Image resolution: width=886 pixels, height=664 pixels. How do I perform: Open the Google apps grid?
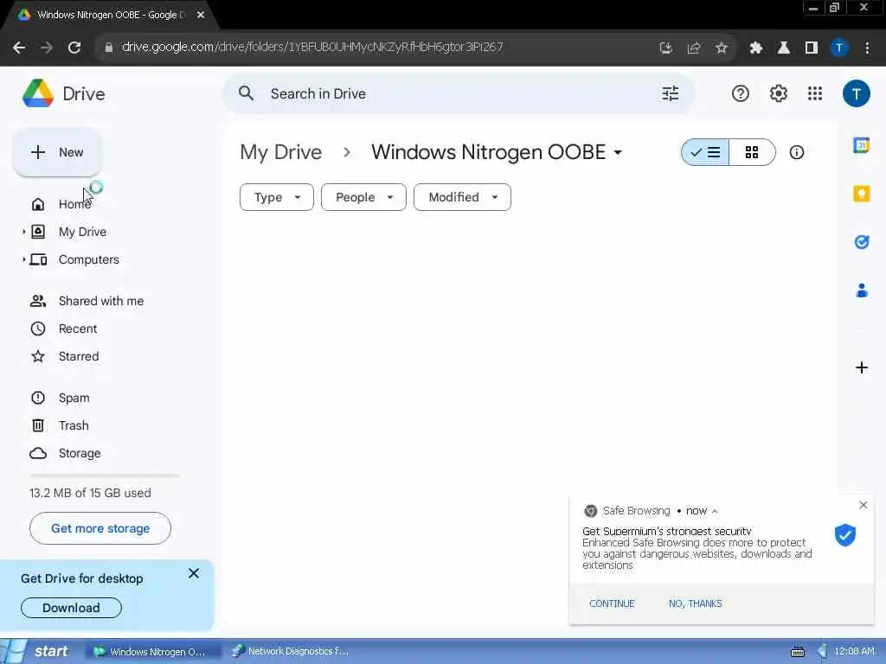click(x=815, y=93)
